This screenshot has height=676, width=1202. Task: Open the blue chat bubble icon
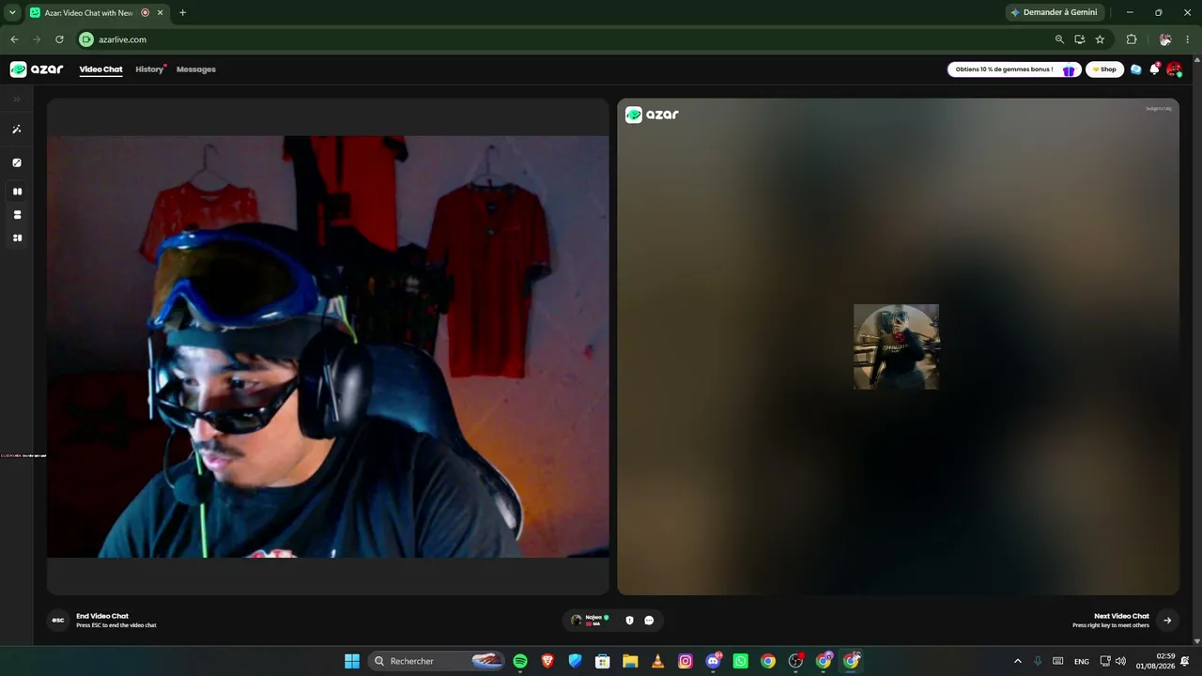[x=1136, y=69]
